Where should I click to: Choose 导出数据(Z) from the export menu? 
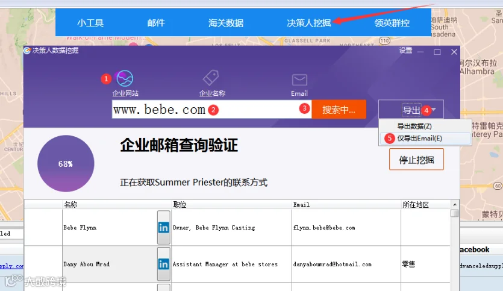pos(425,126)
